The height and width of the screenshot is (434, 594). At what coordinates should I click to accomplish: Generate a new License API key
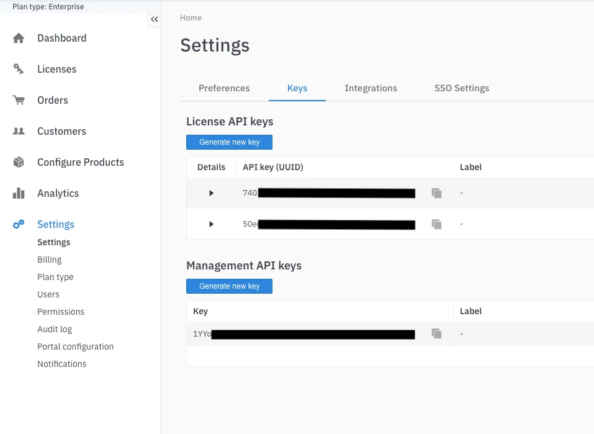pos(229,142)
